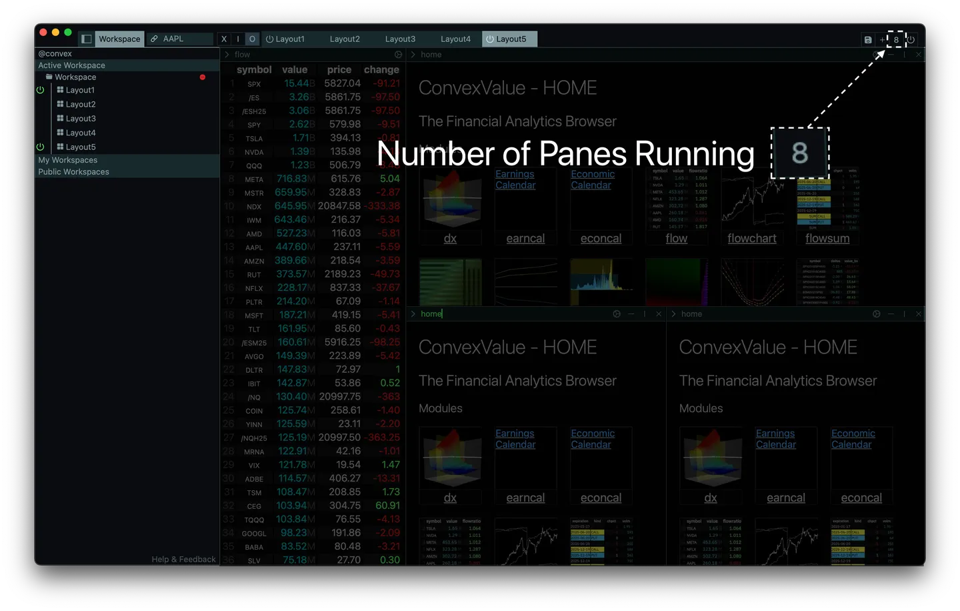Open the settings icon of the bottom-right home pane
The width and height of the screenshot is (960, 611).
[877, 314]
